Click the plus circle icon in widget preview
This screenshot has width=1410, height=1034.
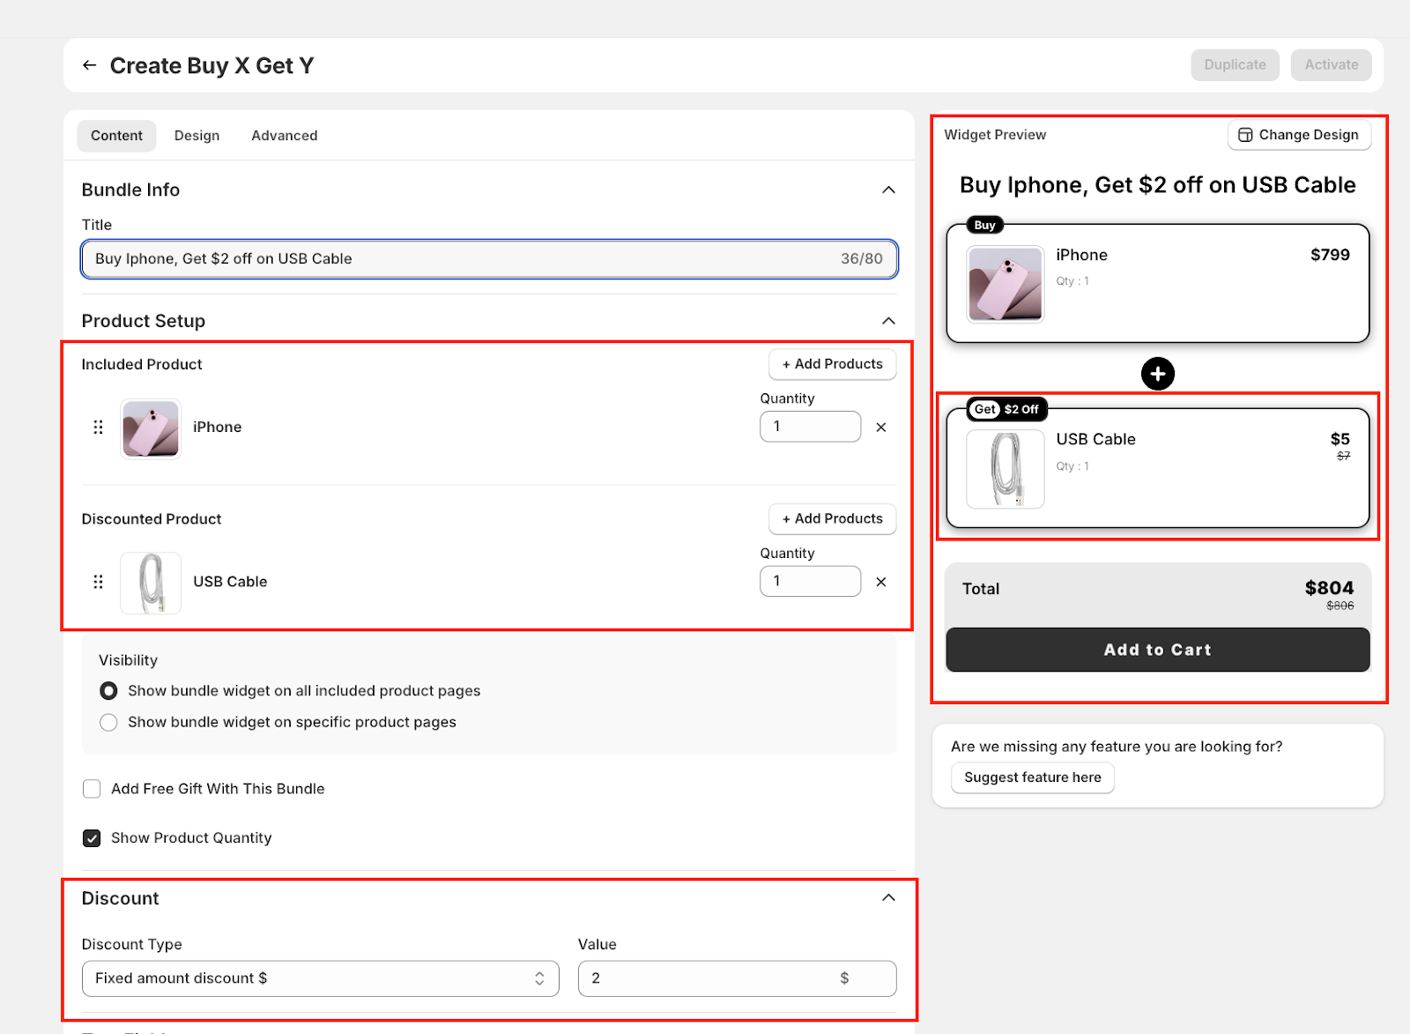1157,374
